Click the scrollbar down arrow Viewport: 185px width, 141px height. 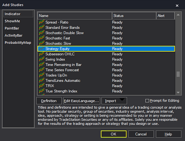click(178, 92)
